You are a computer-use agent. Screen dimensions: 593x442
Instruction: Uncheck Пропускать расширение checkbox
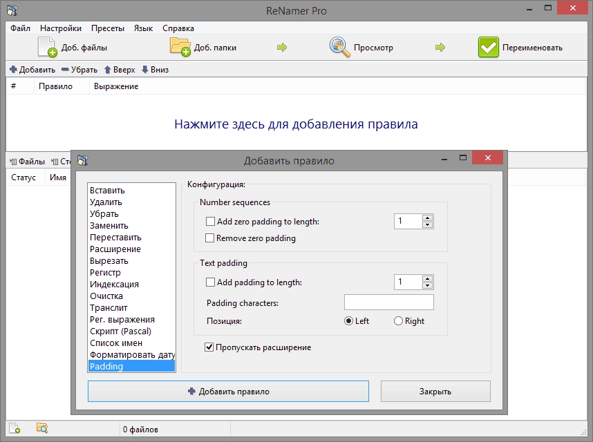[209, 347]
